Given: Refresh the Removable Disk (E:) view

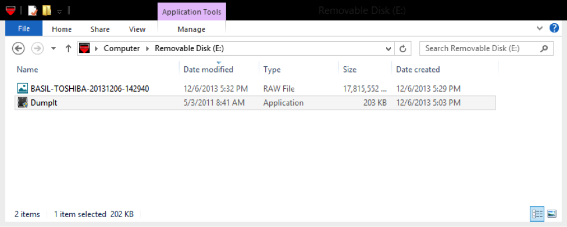Looking at the screenshot, I should (x=403, y=48).
